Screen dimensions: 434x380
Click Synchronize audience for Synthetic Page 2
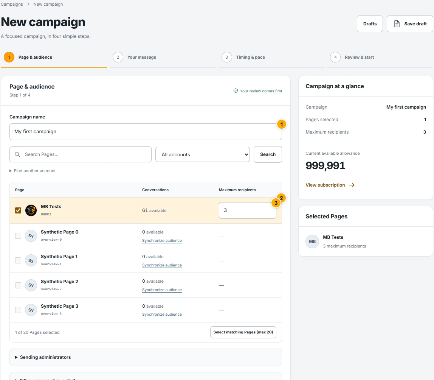(162, 290)
